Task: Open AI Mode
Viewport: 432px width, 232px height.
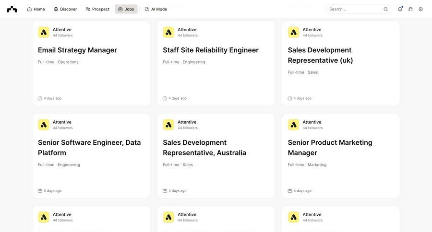Action: [156, 9]
